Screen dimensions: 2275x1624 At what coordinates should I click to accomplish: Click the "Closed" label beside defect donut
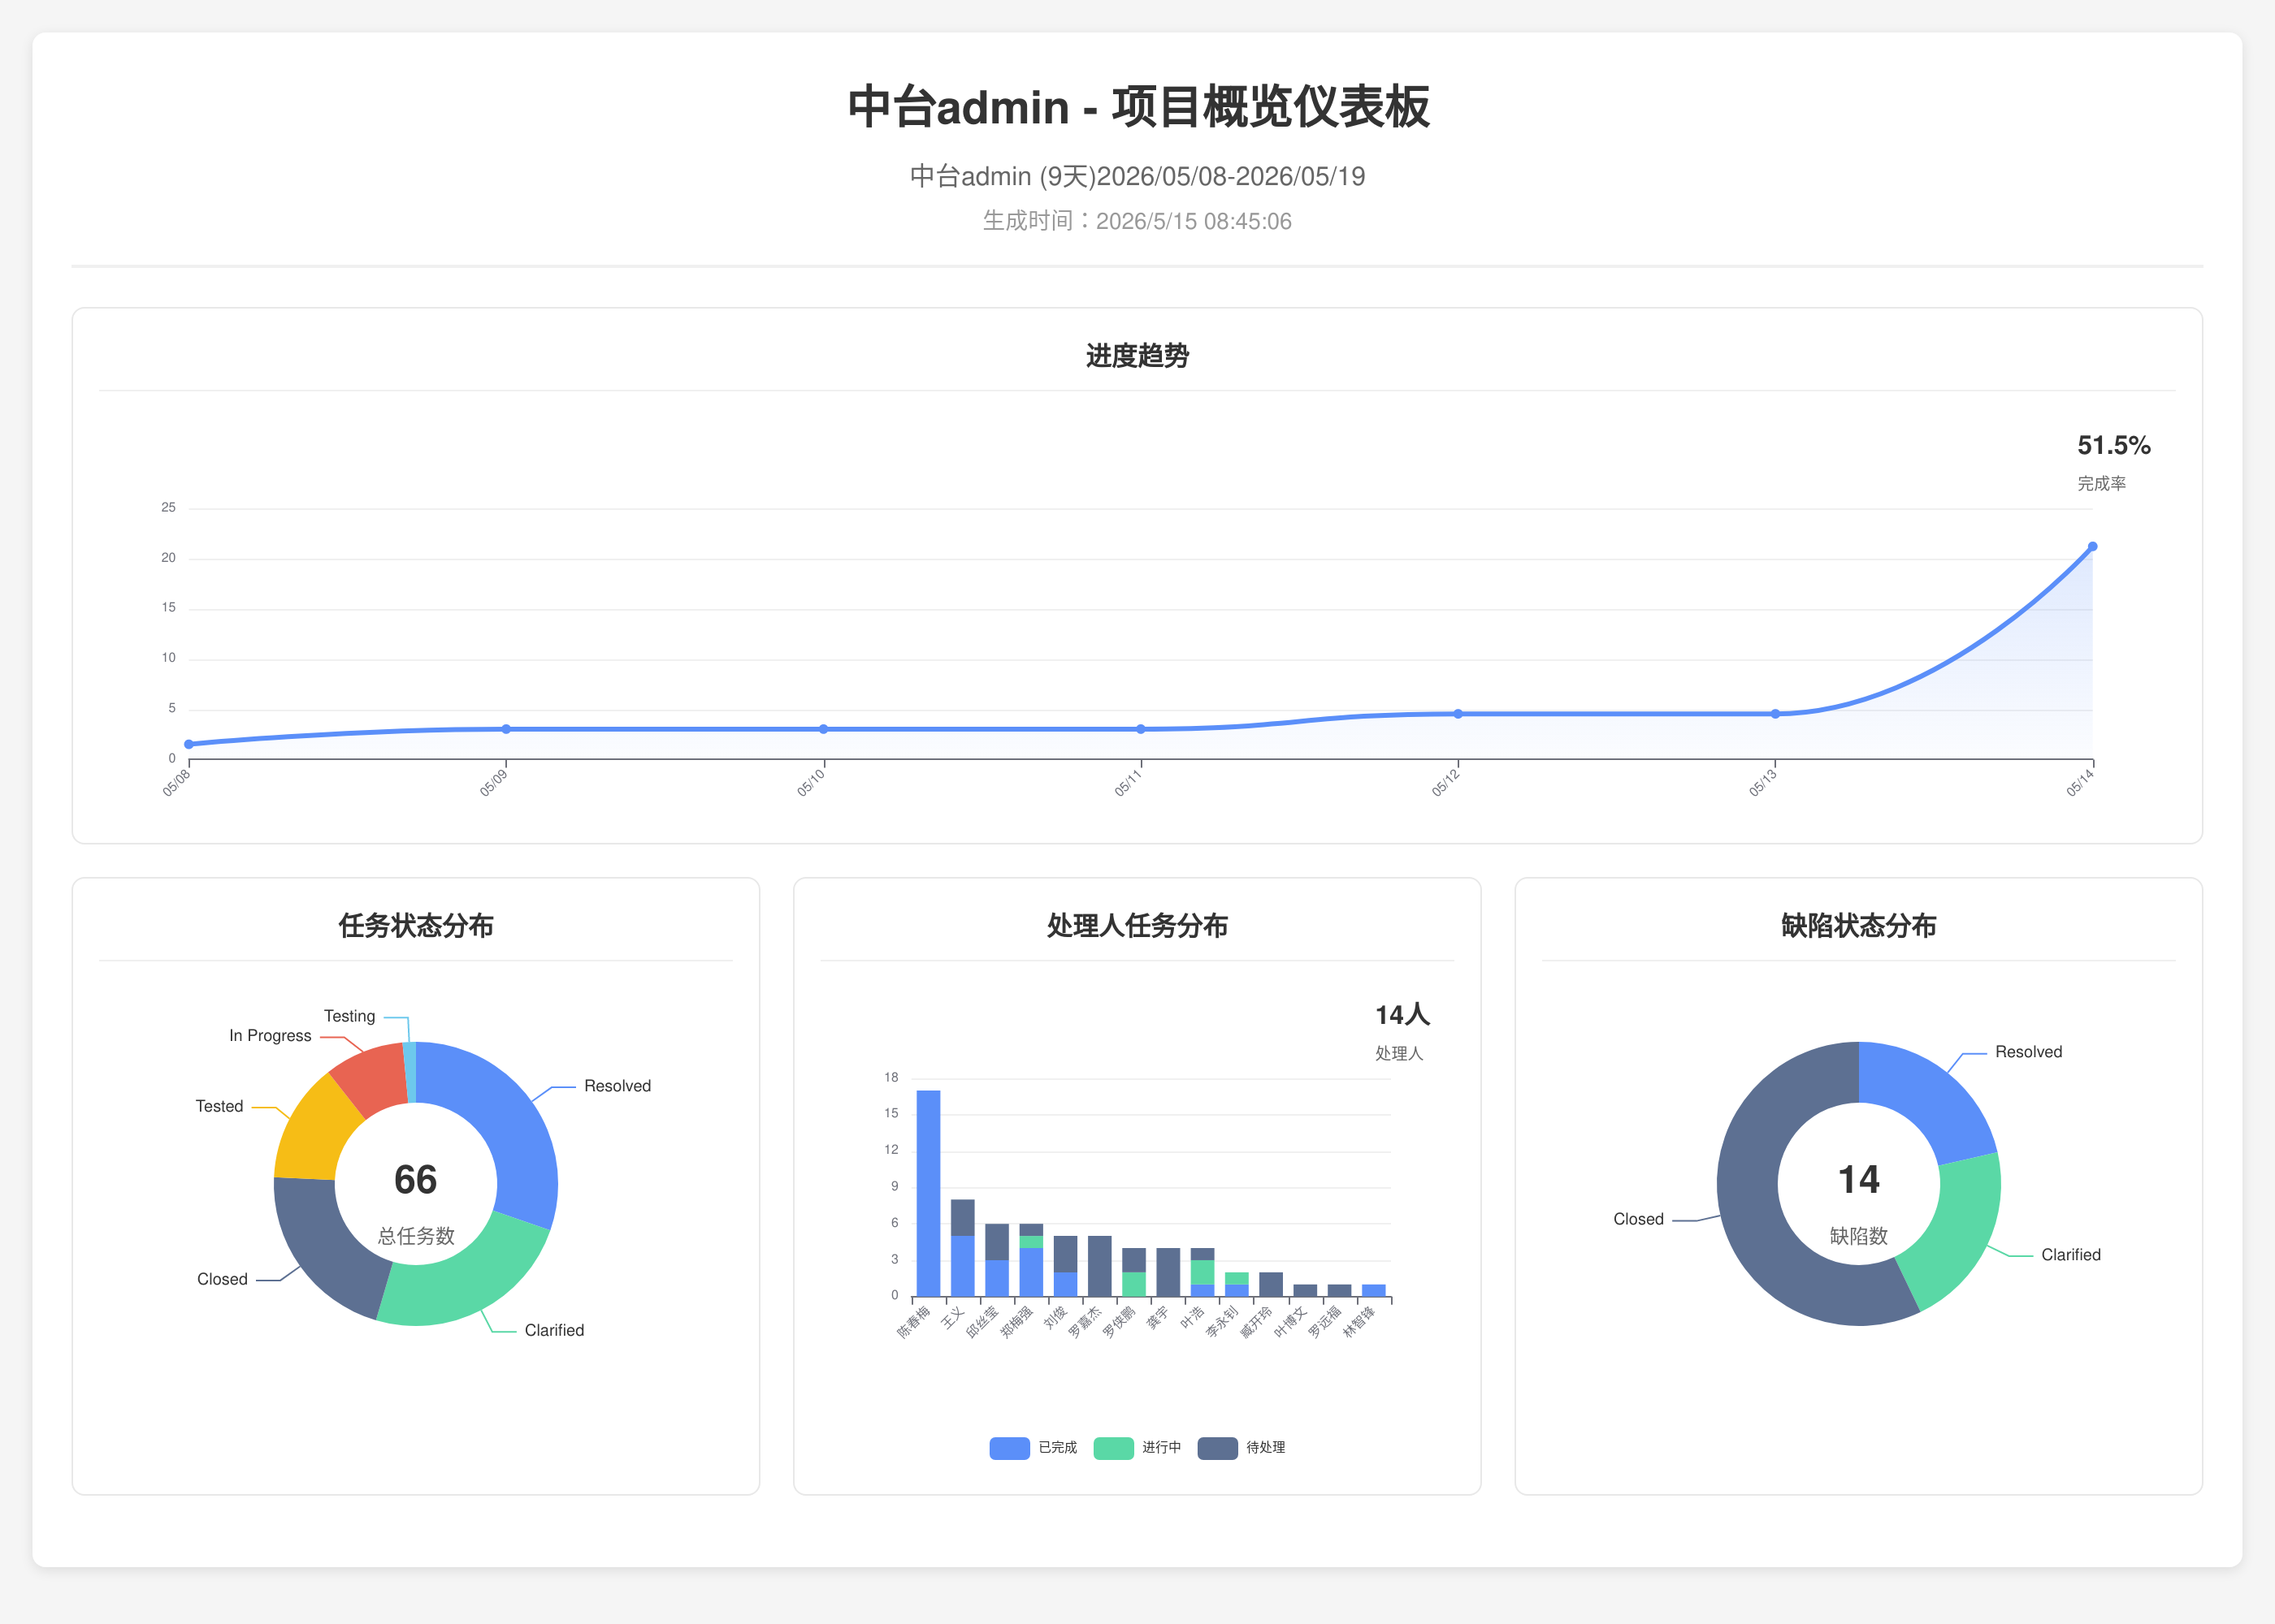click(1638, 1219)
